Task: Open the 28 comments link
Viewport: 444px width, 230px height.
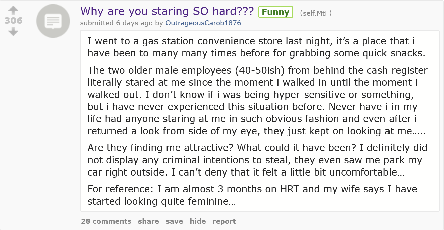Action: [x=106, y=221]
